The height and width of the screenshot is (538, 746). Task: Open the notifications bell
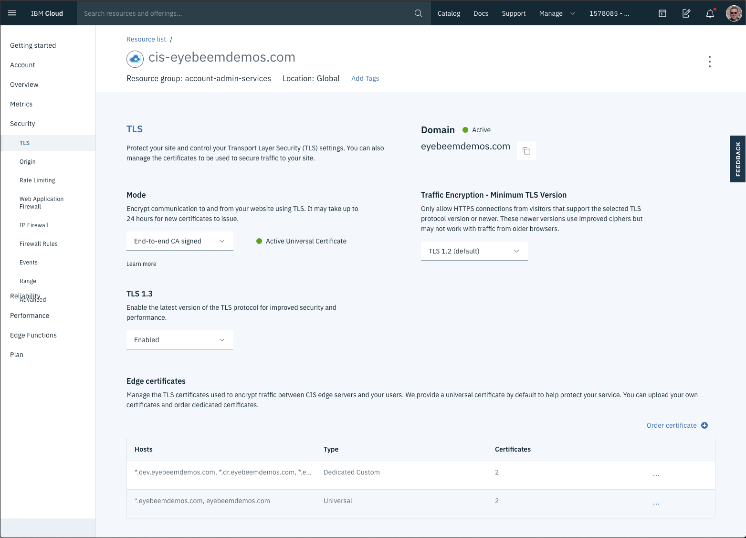pos(710,13)
